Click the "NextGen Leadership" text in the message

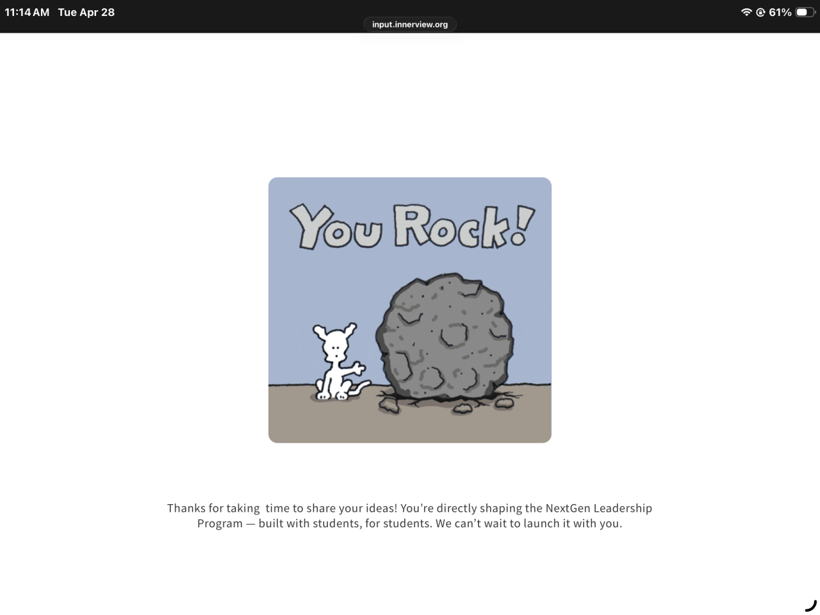pos(599,508)
